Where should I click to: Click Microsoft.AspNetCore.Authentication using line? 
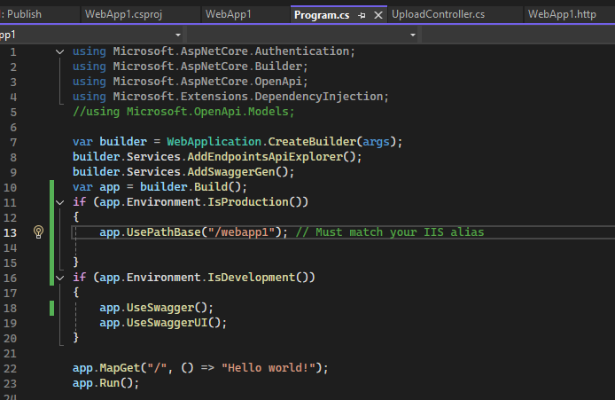point(214,51)
